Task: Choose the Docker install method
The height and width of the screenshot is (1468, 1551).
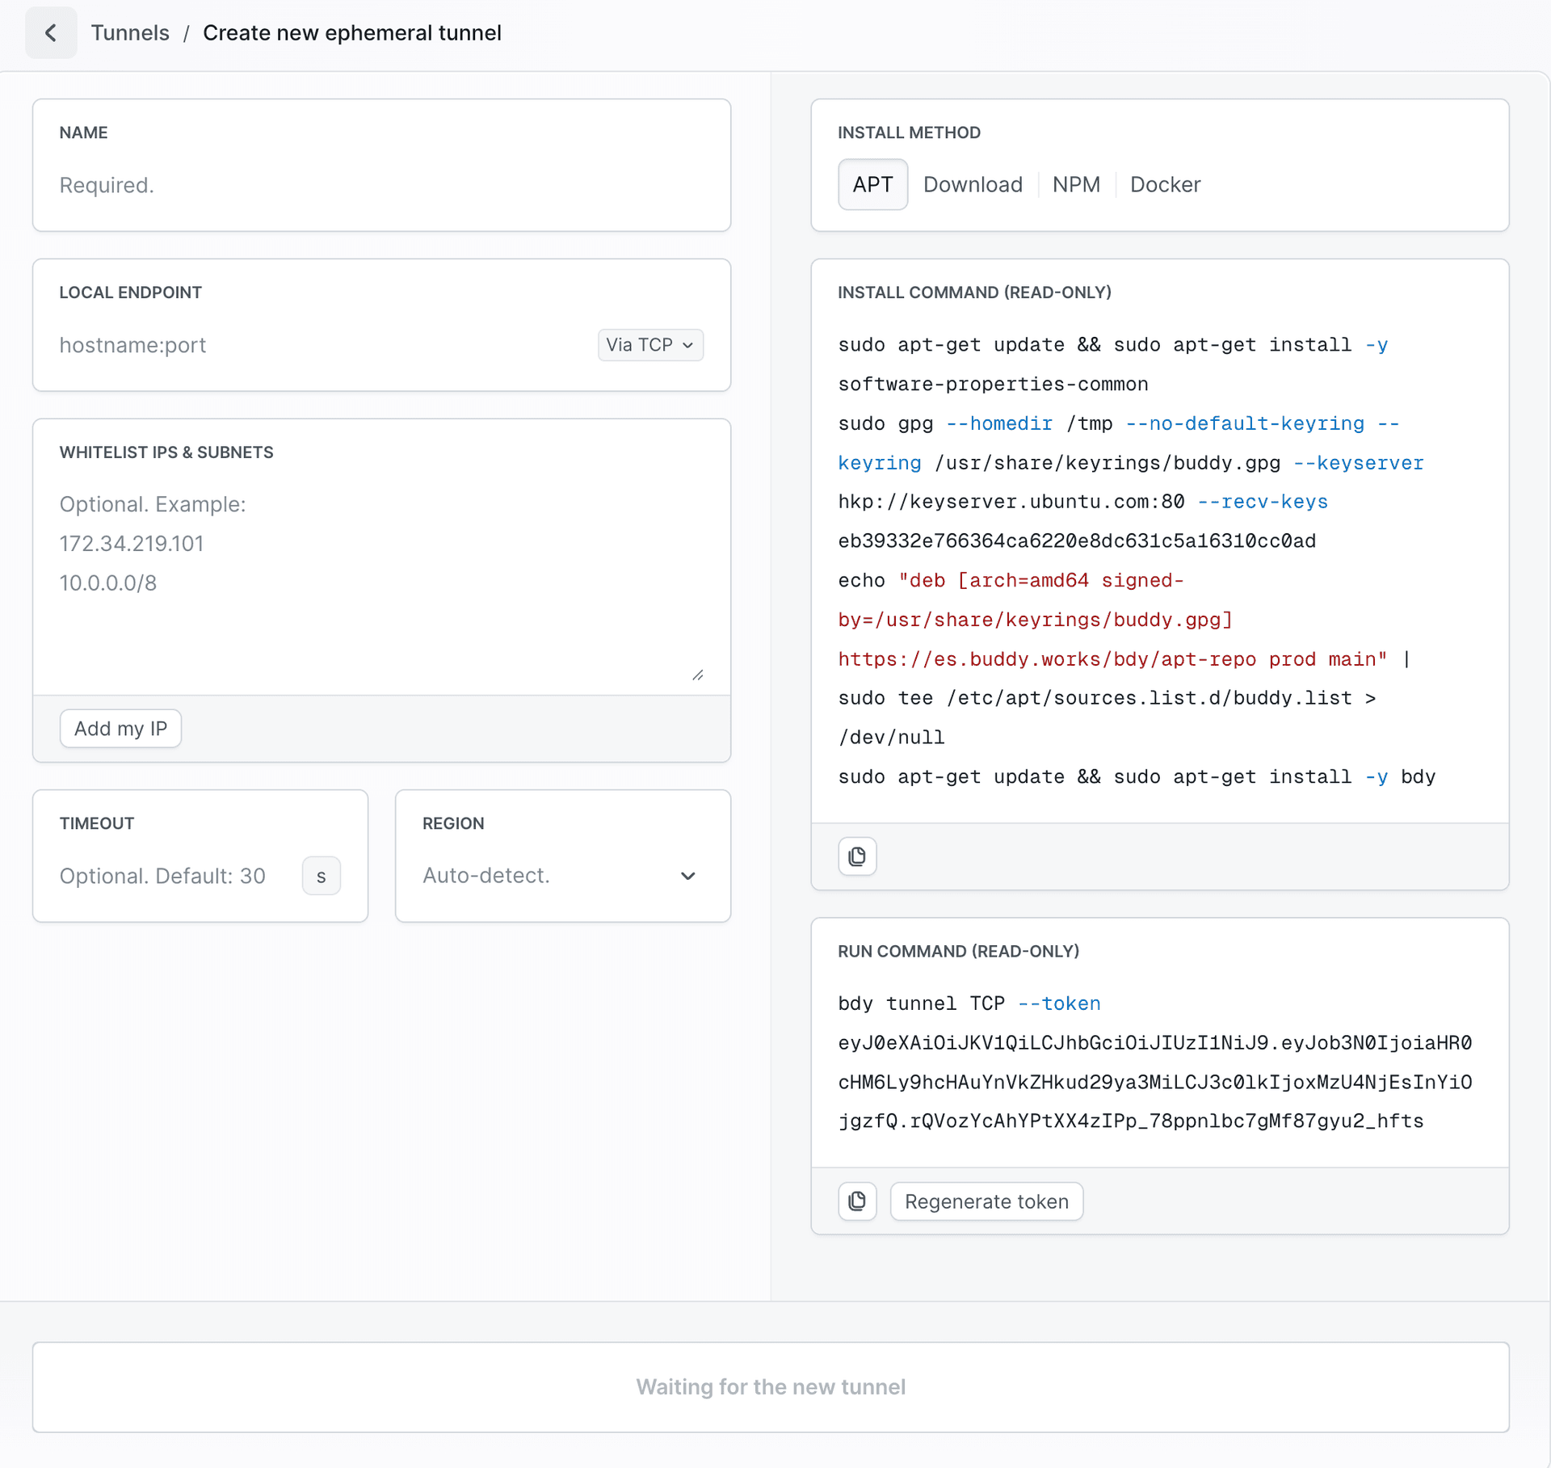Action: tap(1165, 185)
